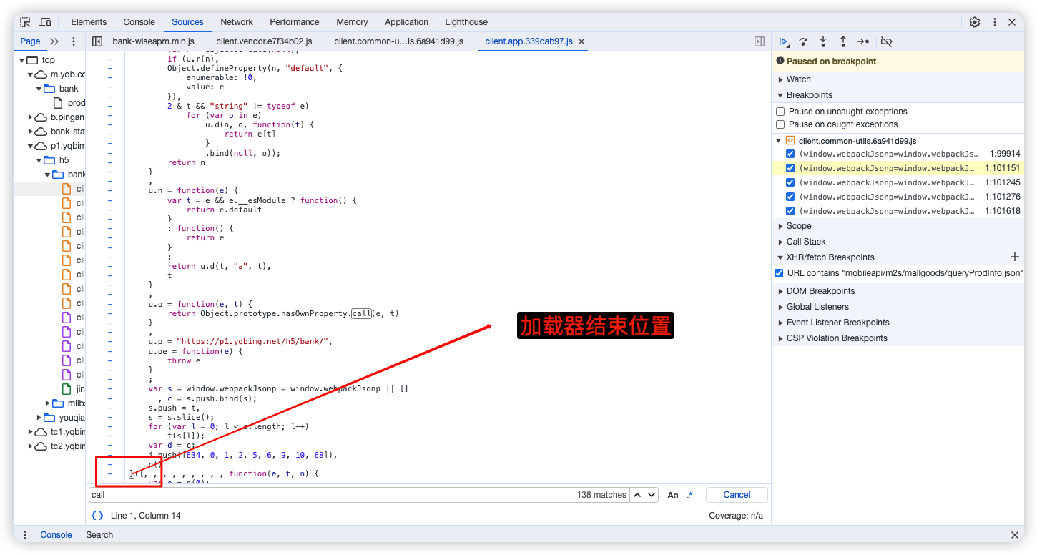Viewport: 1037px width, 555px height.
Task: Step into next function call
Action: [x=823, y=41]
